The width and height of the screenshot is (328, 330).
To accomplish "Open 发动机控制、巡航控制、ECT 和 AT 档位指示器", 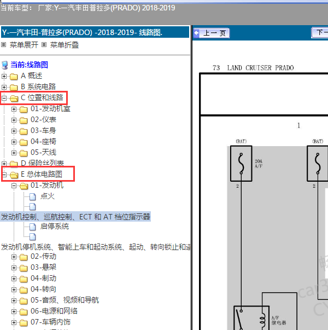I will click(x=75, y=217).
